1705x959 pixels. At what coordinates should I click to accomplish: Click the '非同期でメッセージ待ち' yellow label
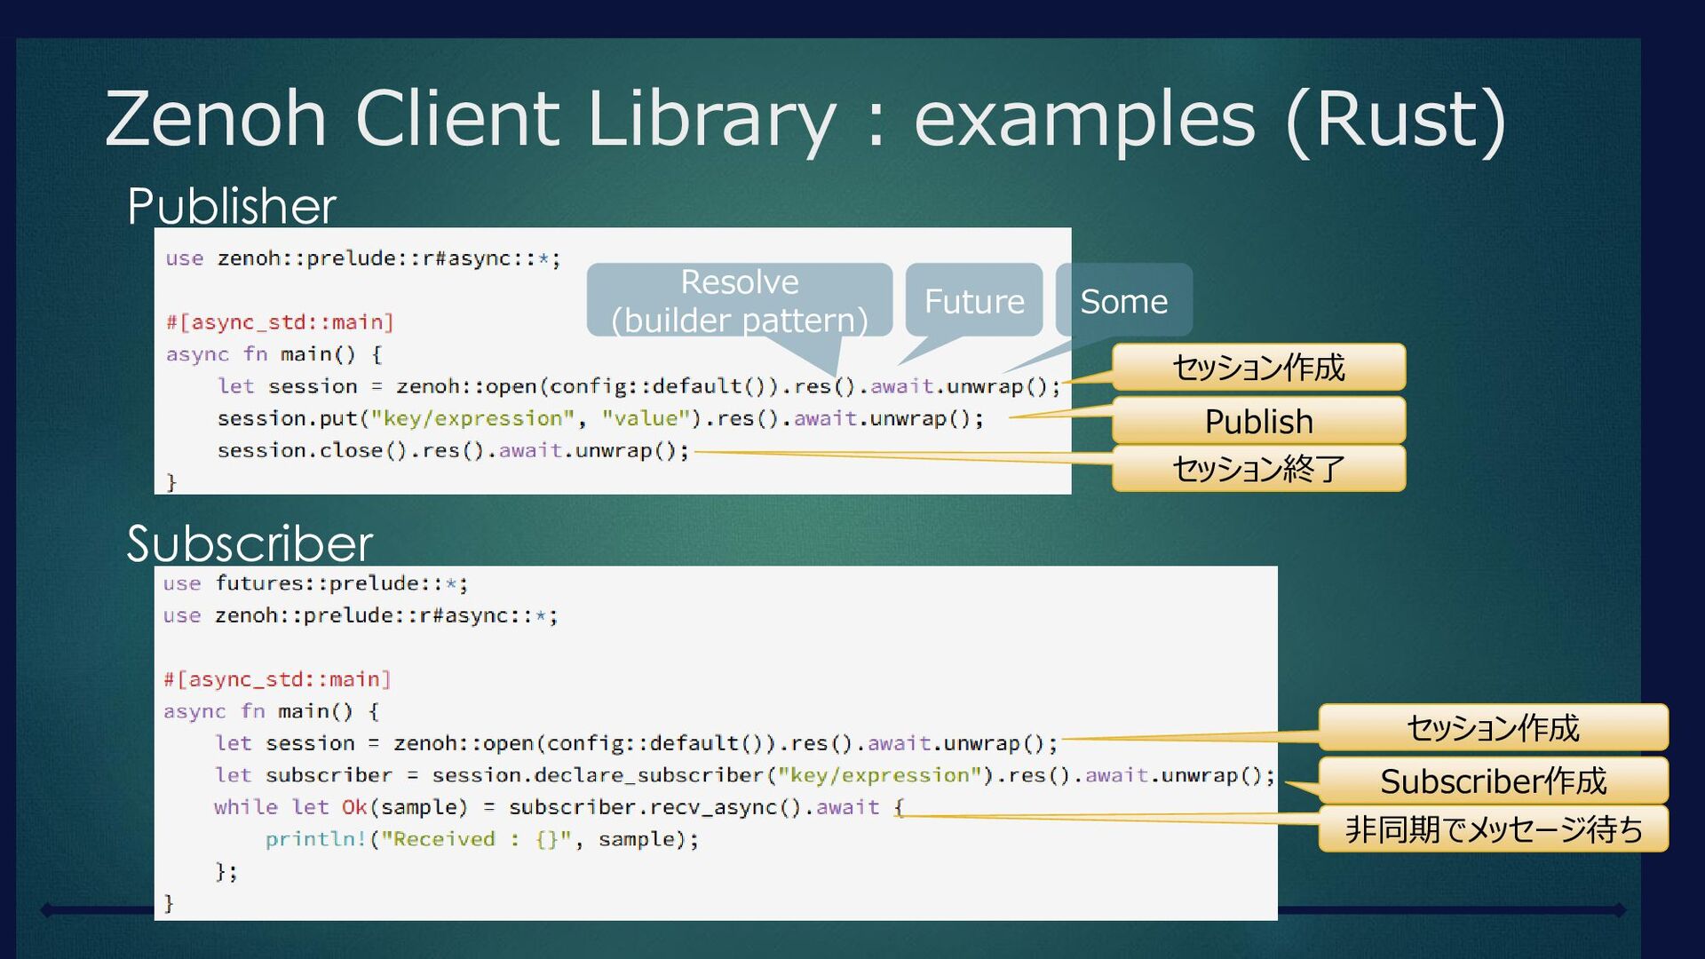[x=1492, y=828]
